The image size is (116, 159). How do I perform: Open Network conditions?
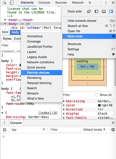[x=42, y=62]
